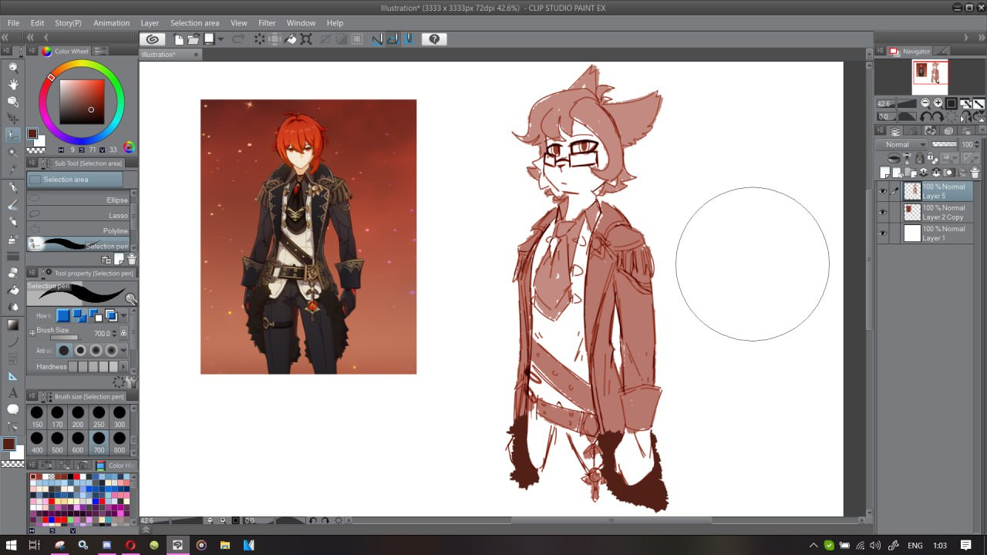The width and height of the screenshot is (987, 555).
Task: Expand the anti-aliasing options arrow
Action: point(123,351)
